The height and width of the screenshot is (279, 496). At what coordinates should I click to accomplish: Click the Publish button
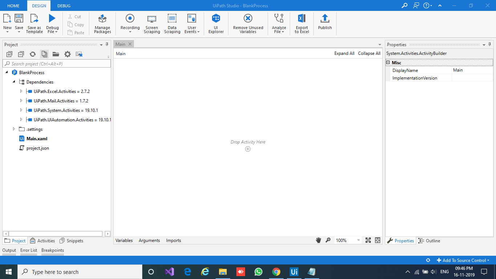tap(325, 22)
